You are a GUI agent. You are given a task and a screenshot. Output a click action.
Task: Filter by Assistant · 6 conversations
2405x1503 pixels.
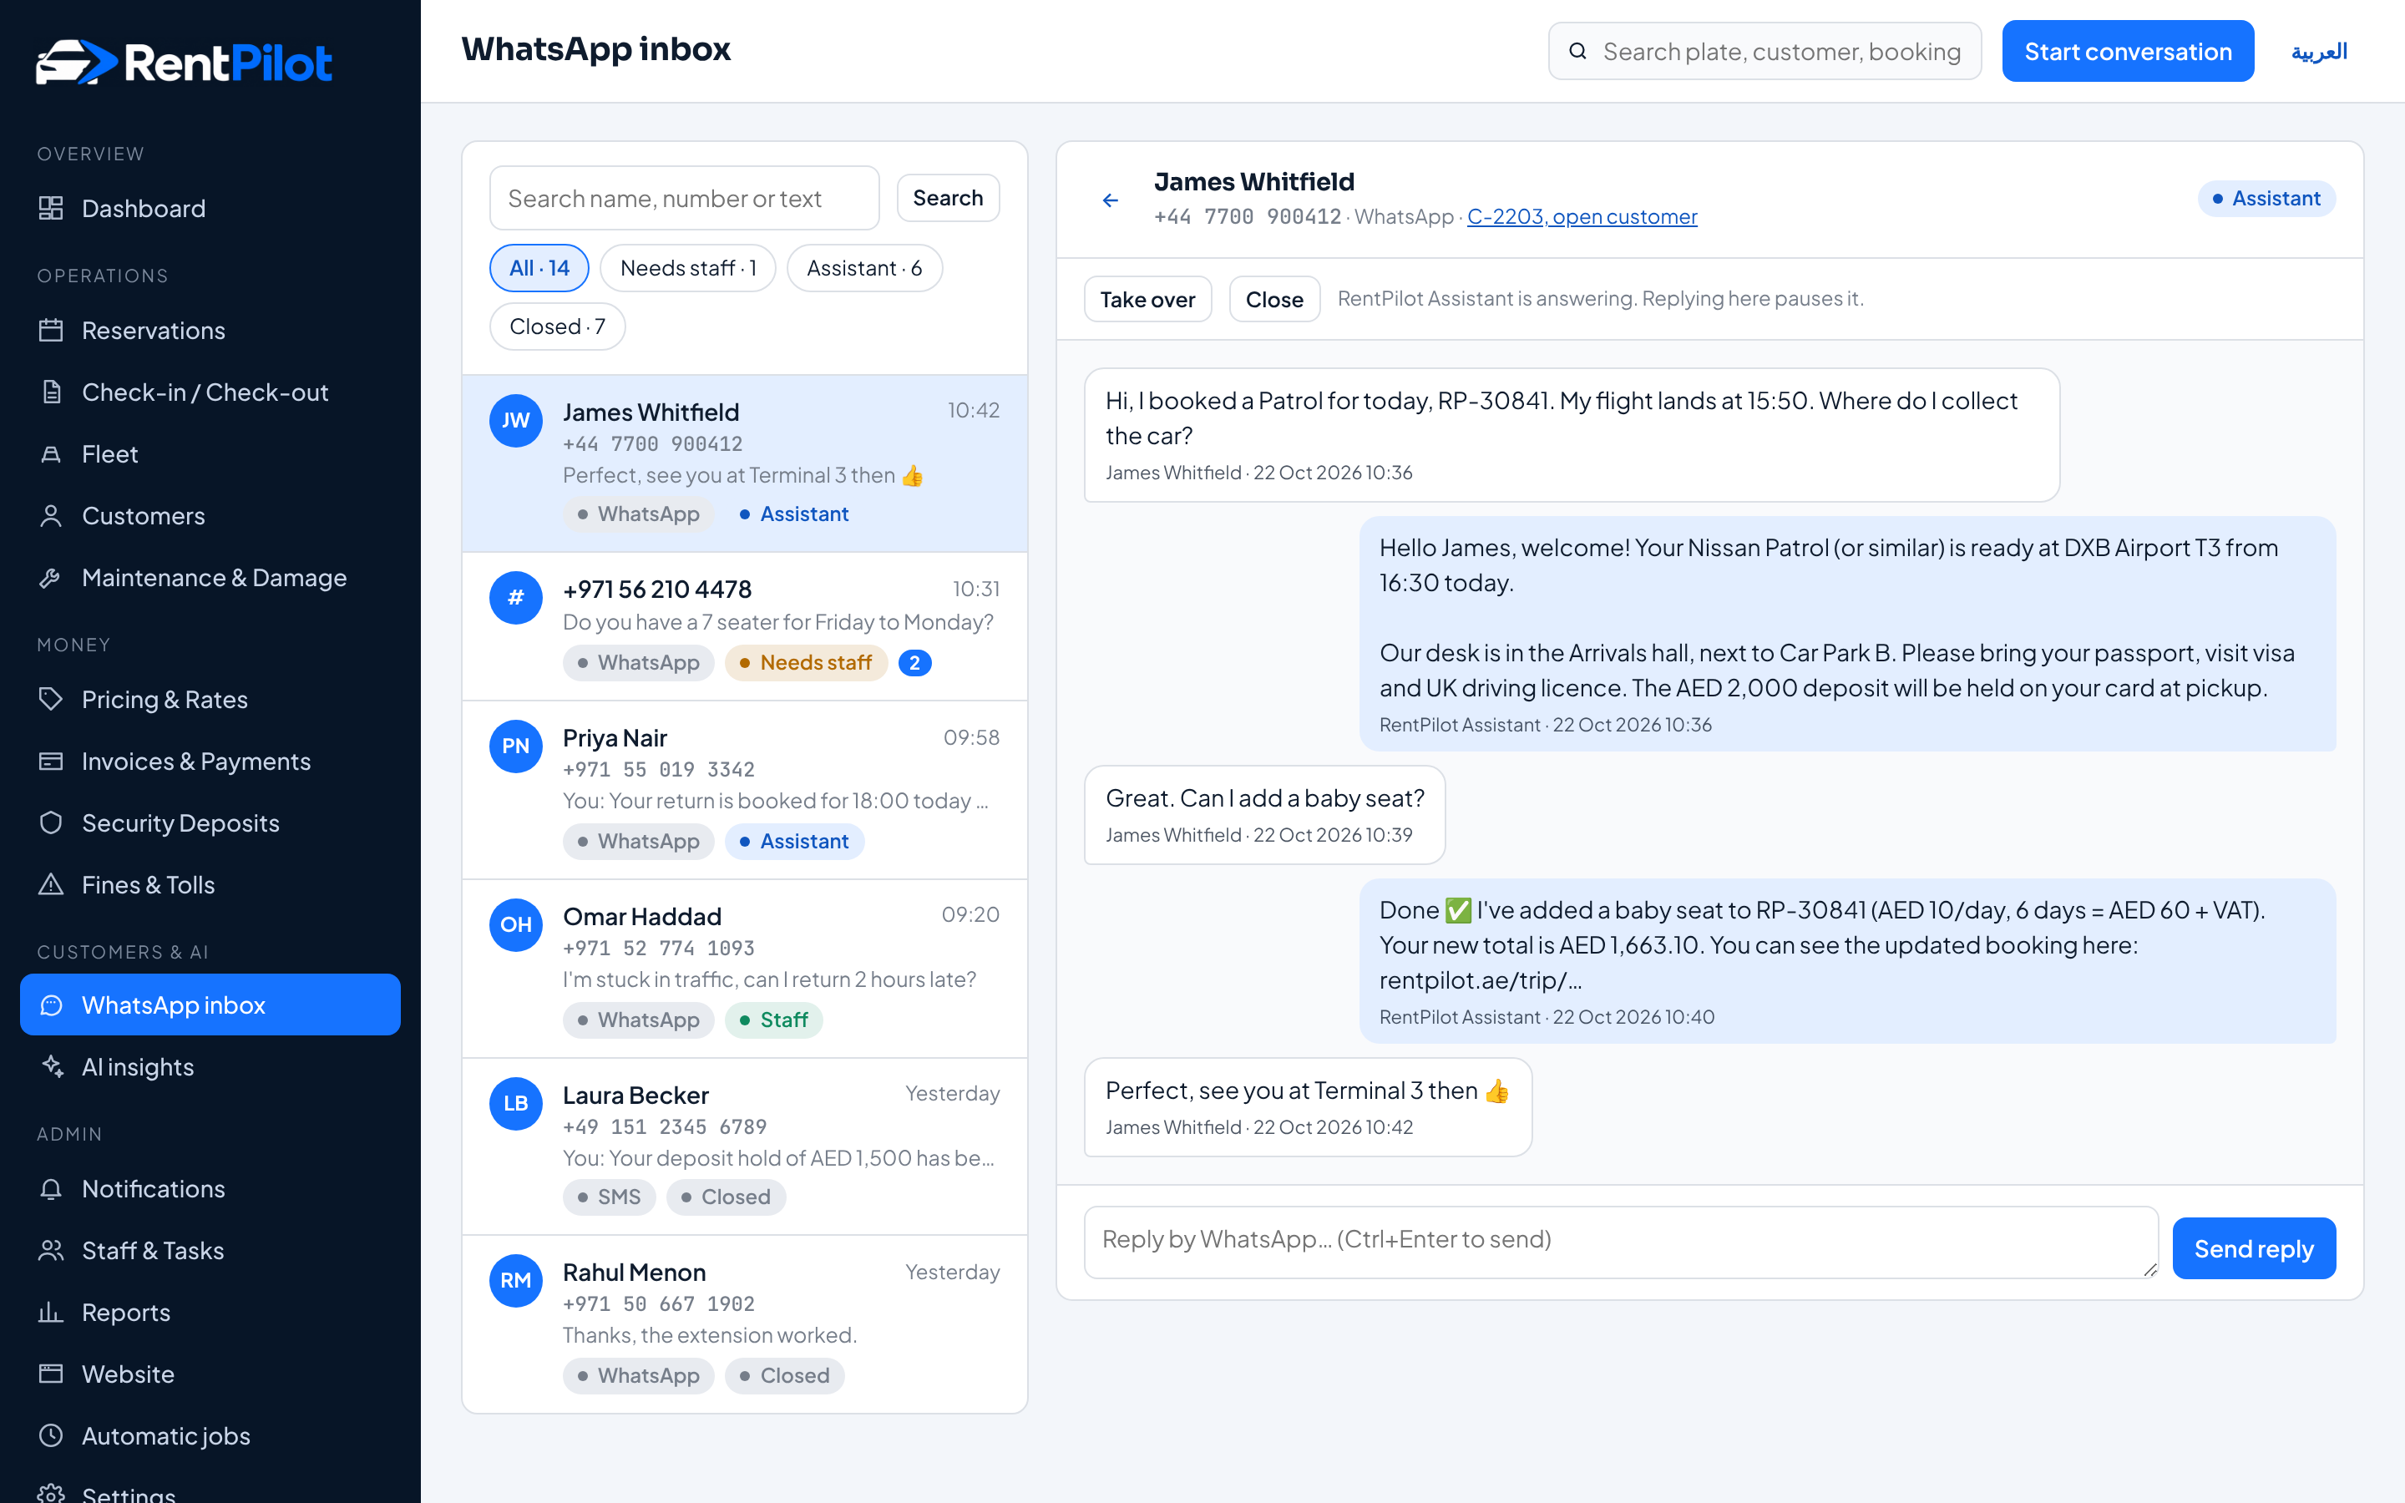click(x=863, y=268)
